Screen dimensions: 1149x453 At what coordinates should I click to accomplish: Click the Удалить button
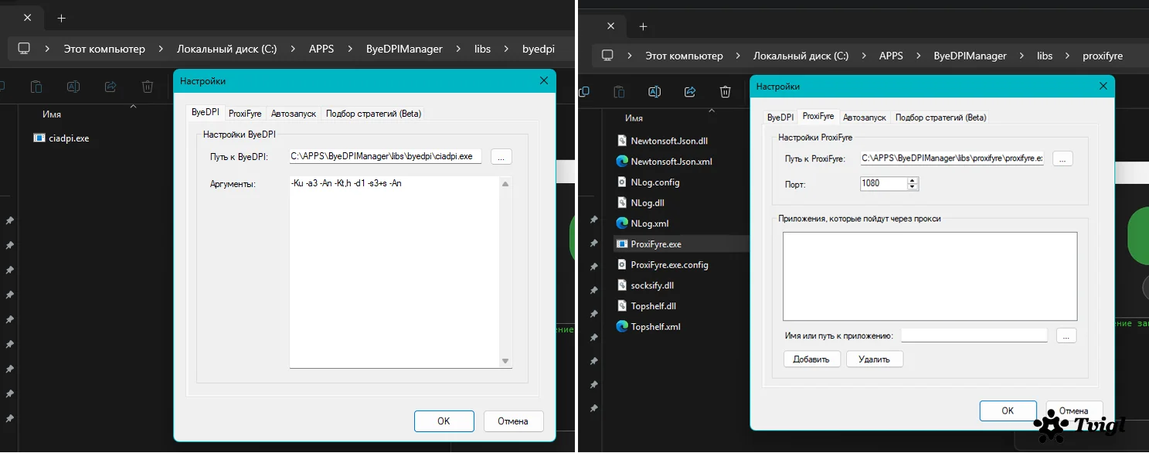[874, 359]
